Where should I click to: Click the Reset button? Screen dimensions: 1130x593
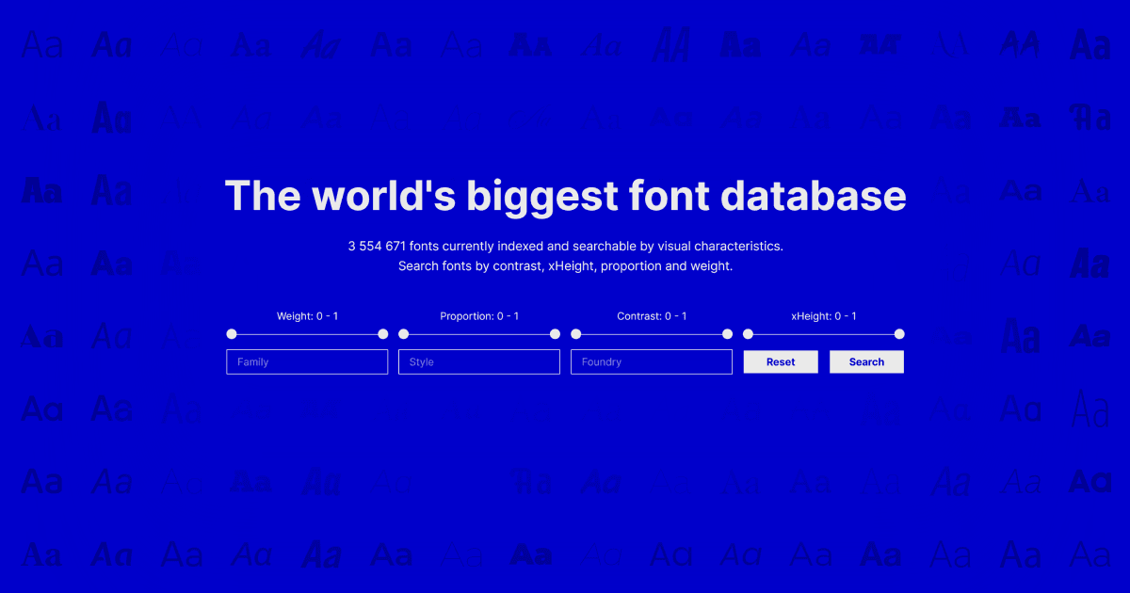[x=781, y=361]
